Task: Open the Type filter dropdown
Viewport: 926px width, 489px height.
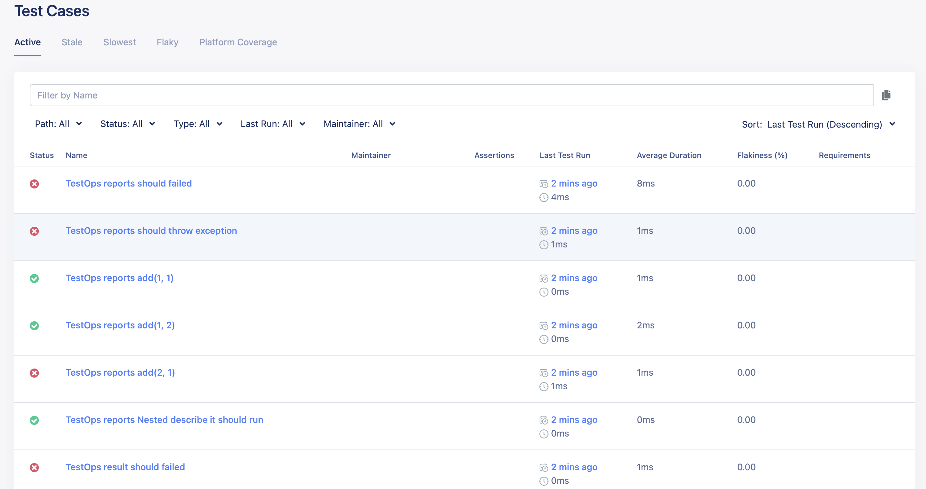Action: point(198,124)
